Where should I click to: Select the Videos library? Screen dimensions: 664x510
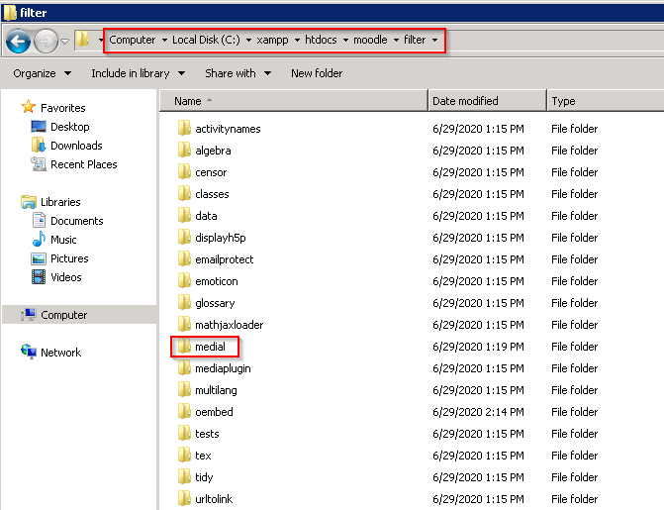click(66, 277)
